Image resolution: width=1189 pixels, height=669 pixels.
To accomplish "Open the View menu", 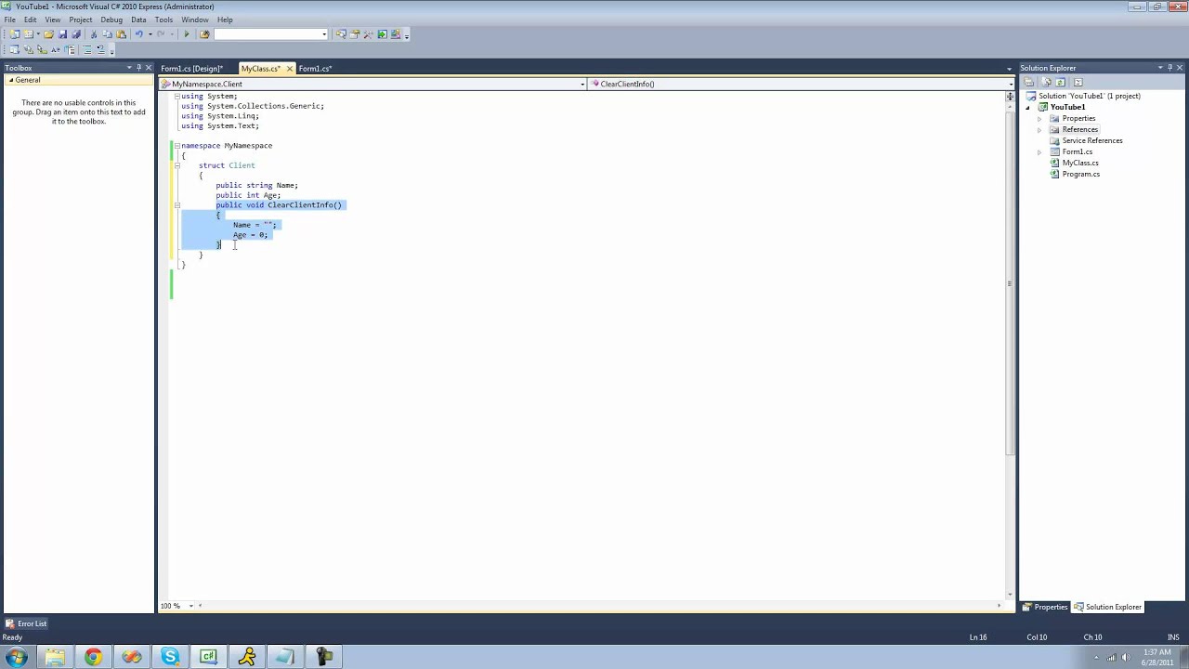I will [53, 20].
